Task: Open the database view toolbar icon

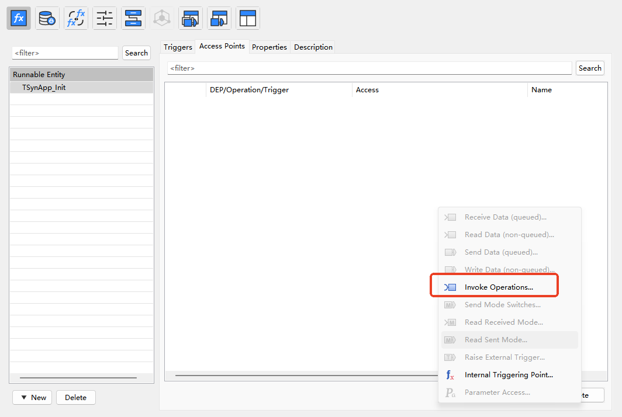Action: pos(47,18)
